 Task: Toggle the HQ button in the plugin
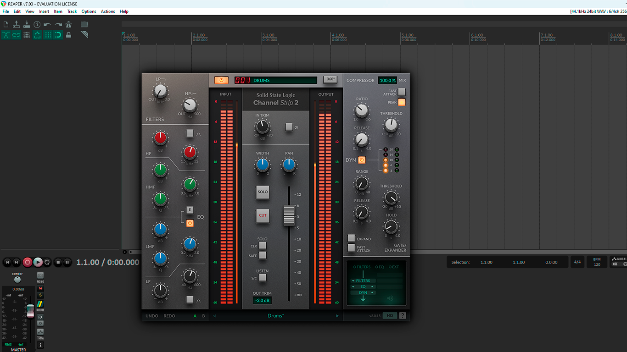390,316
